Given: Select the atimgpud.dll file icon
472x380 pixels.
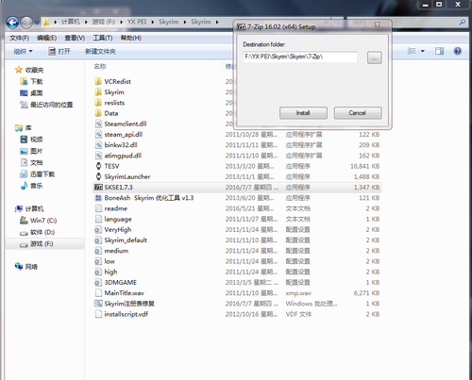Looking at the screenshot, I should (98, 156).
